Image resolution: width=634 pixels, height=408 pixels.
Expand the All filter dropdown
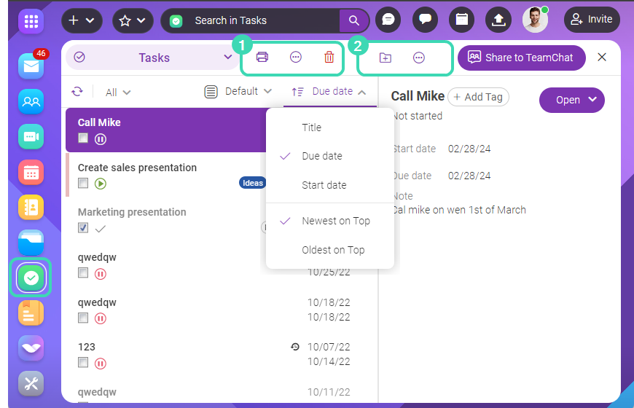coord(118,93)
